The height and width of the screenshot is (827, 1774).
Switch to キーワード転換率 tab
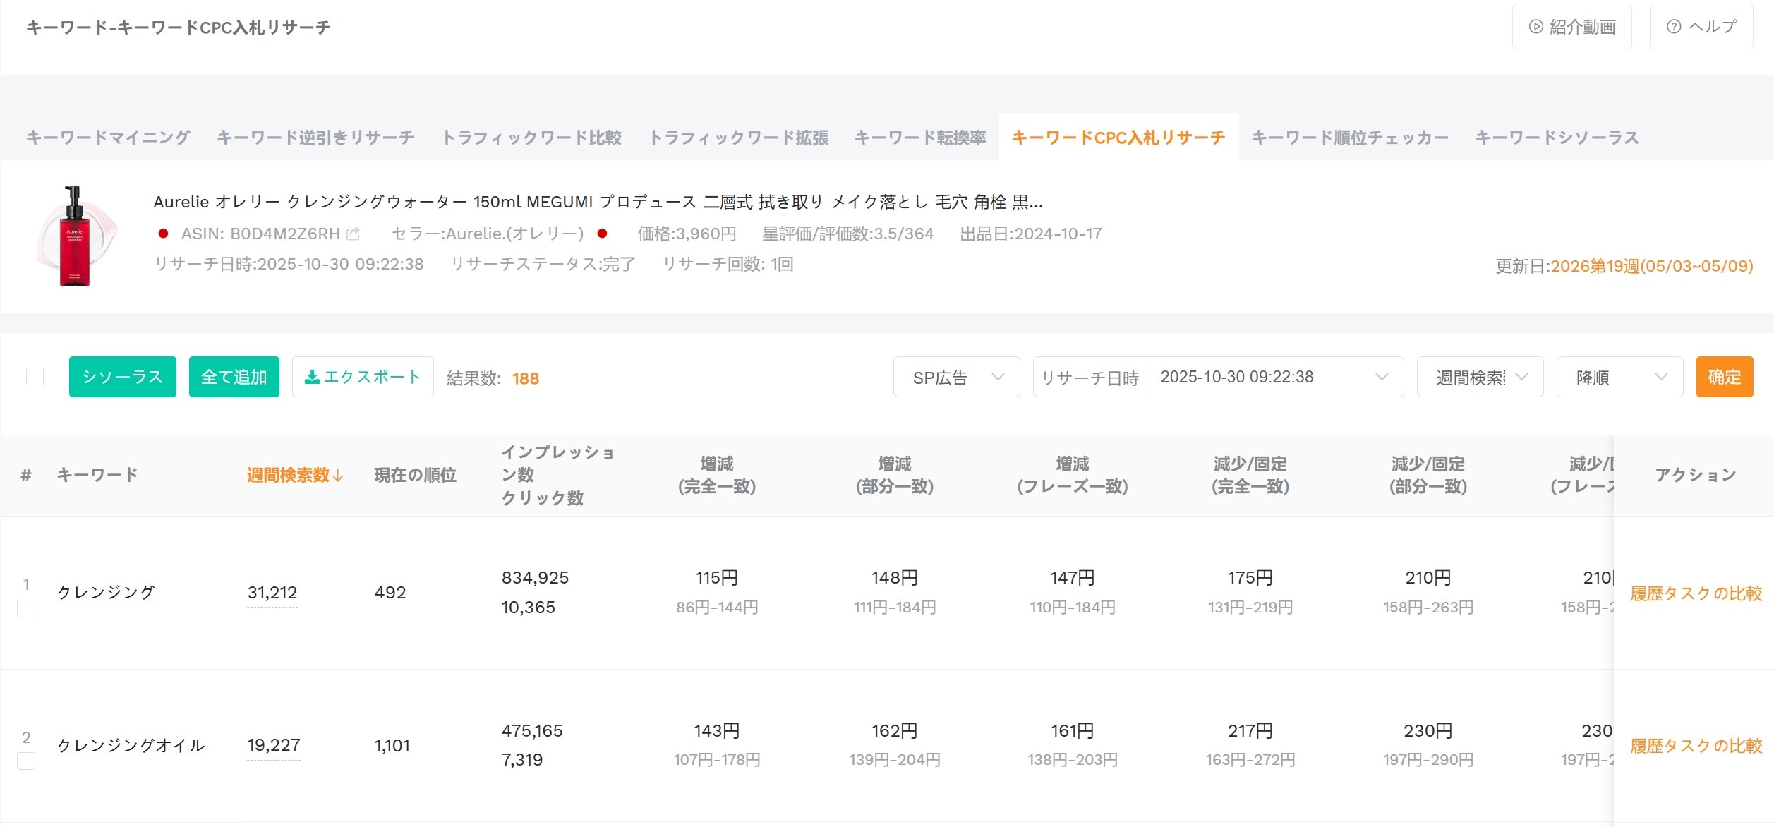pyautogui.click(x=920, y=138)
